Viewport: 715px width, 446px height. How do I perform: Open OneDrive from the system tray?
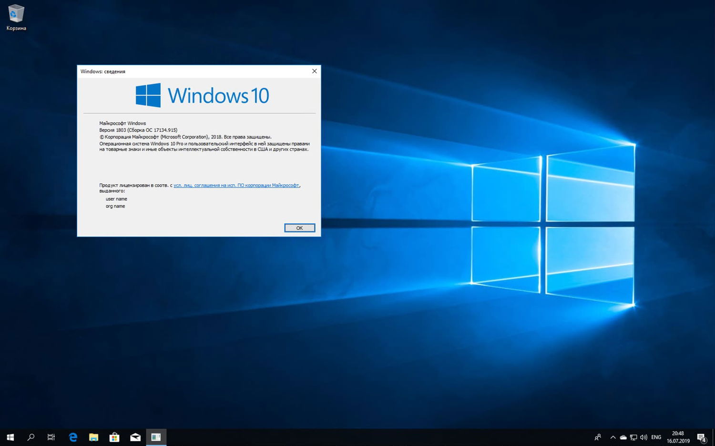[x=623, y=437]
